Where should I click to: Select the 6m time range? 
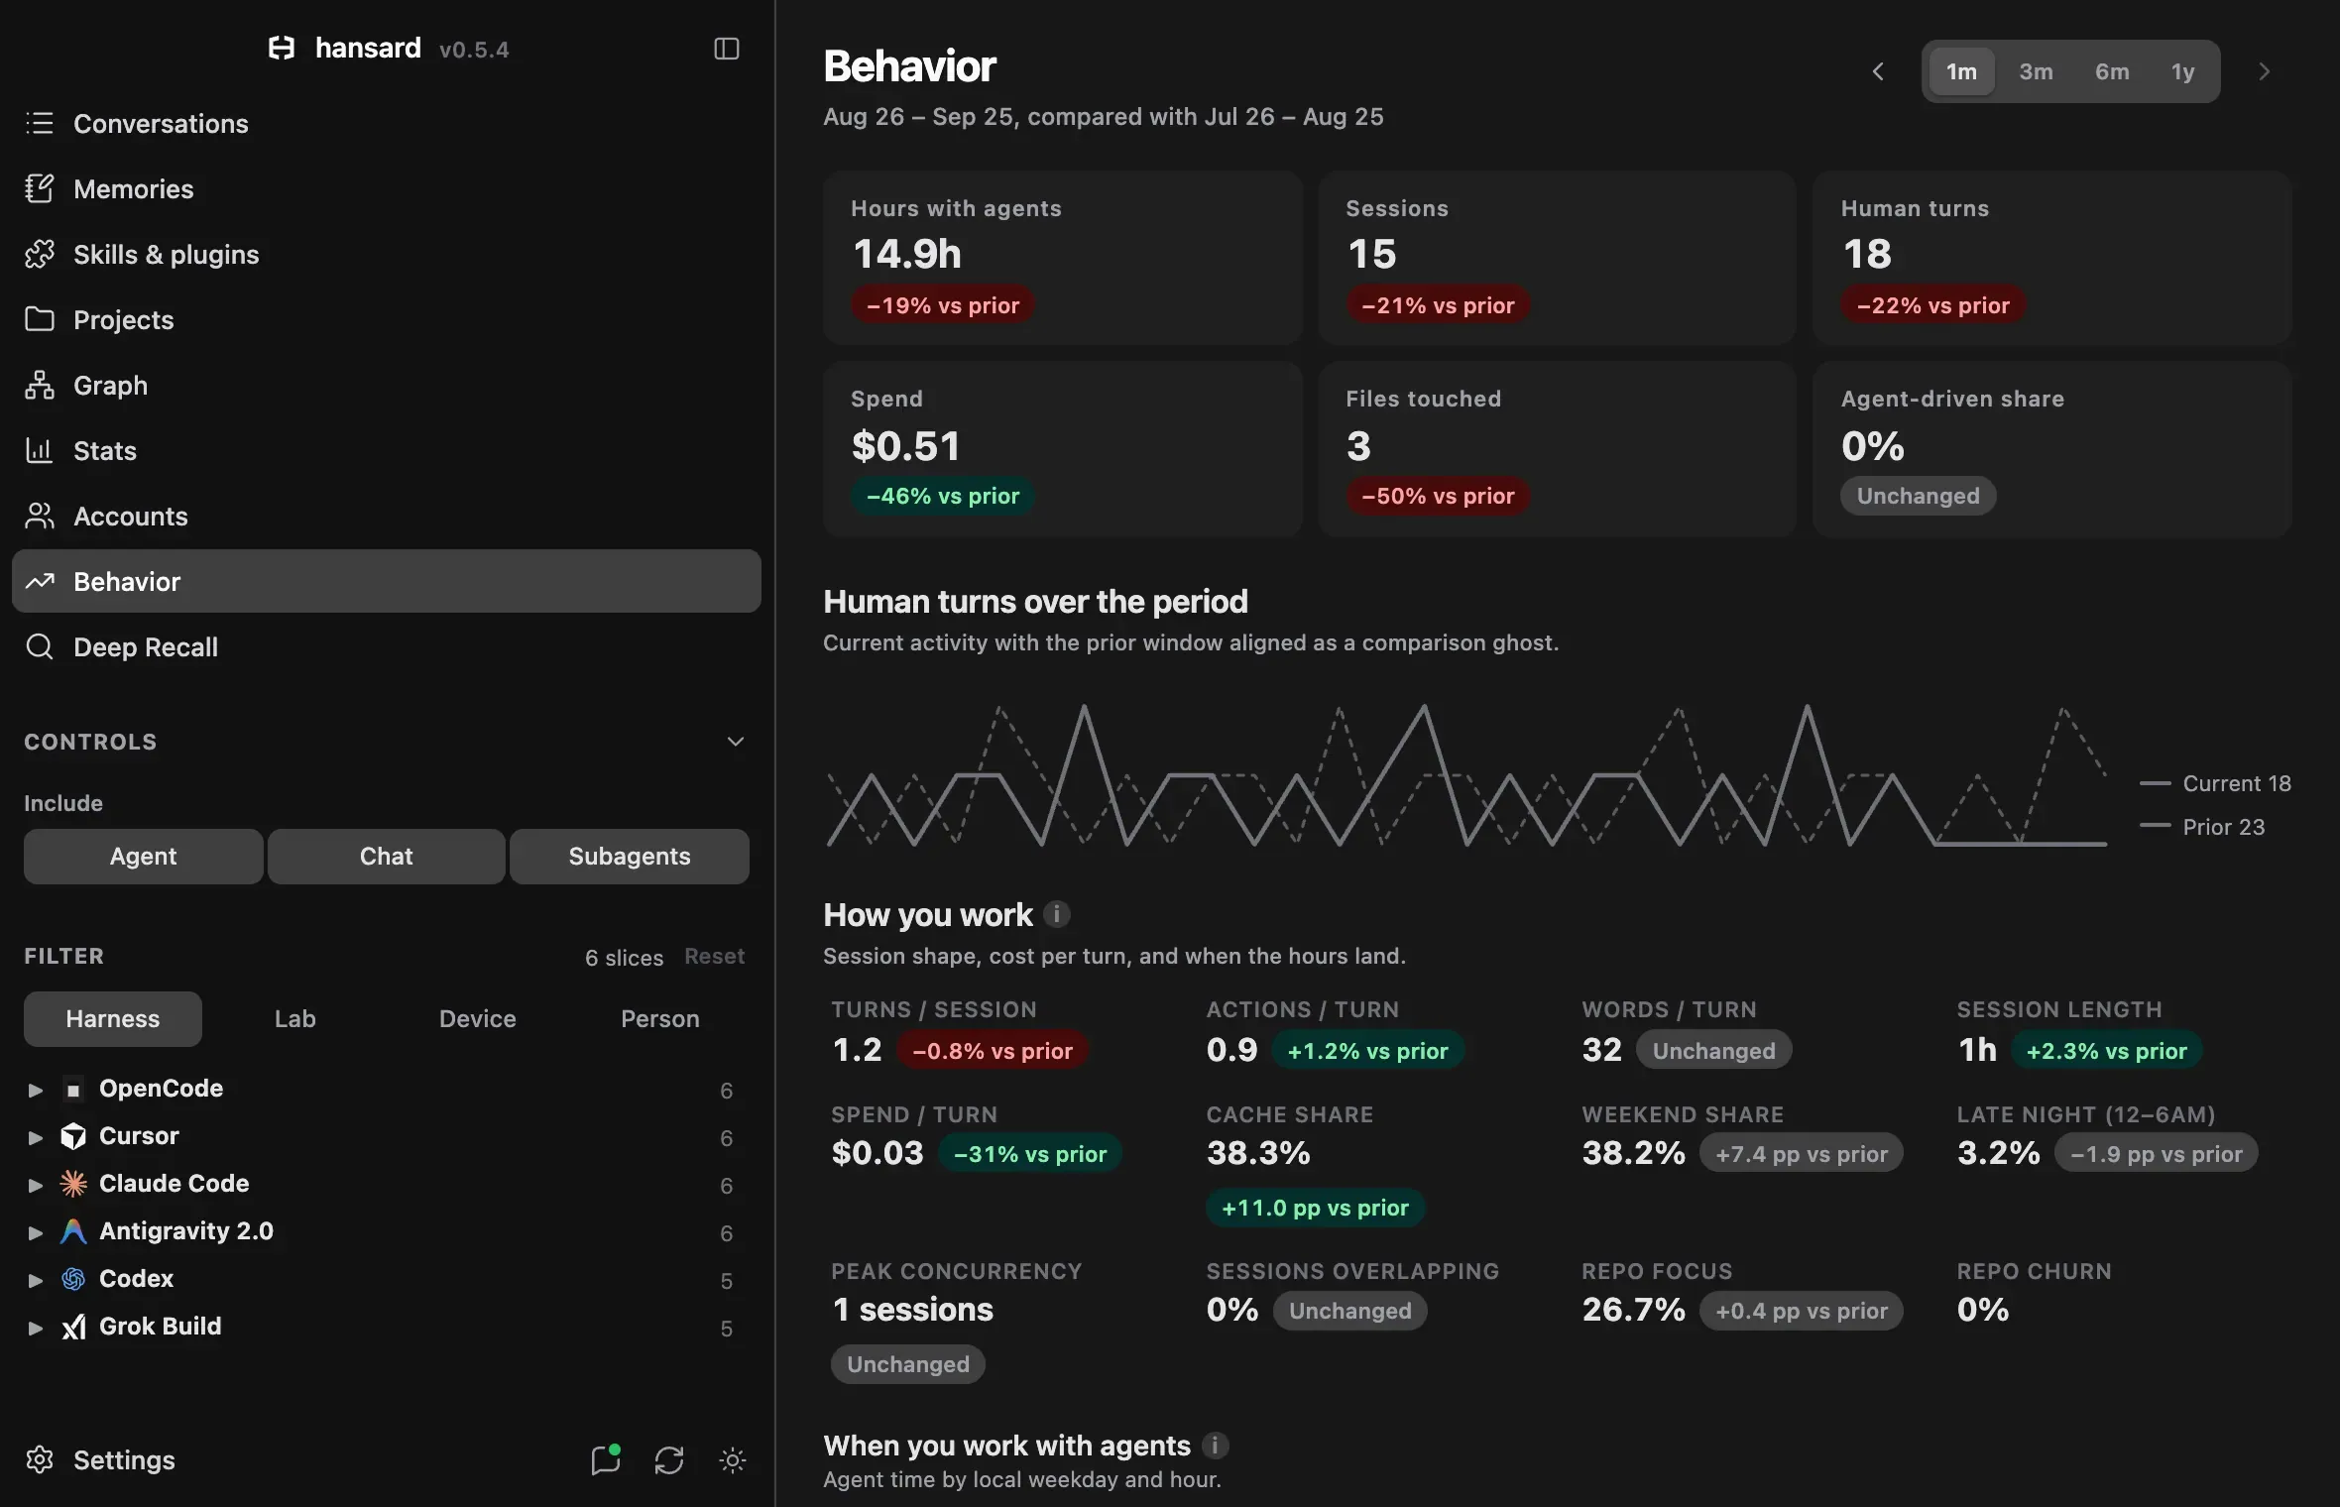[x=2112, y=71]
